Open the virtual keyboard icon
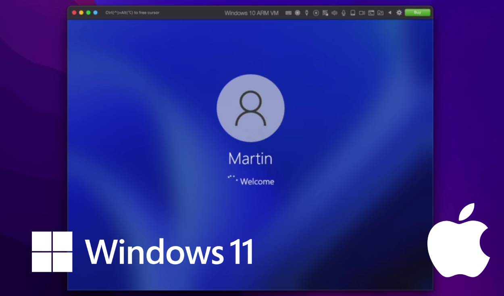This screenshot has width=504, height=296. (288, 13)
